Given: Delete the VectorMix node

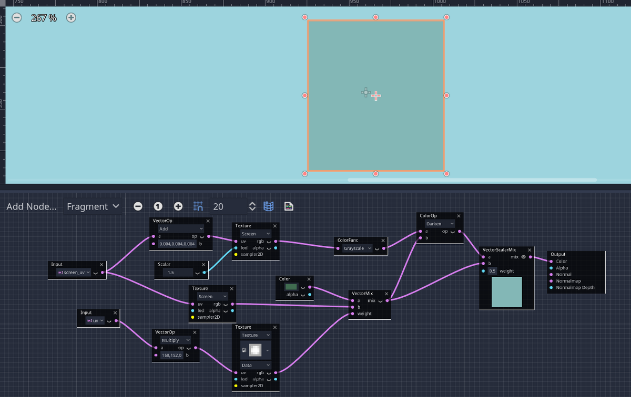Looking at the screenshot, I should [x=386, y=293].
